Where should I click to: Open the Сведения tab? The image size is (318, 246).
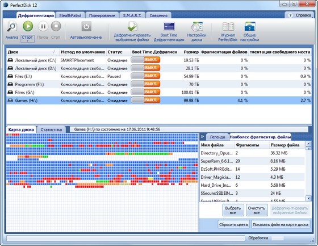click(158, 15)
